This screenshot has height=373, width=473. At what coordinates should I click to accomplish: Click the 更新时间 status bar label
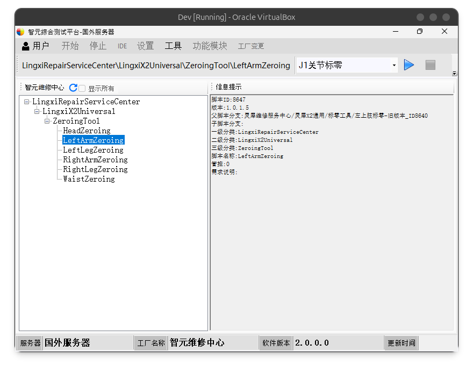pyautogui.click(x=401, y=343)
